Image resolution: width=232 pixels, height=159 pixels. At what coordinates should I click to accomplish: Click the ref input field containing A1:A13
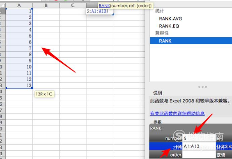point(199,146)
